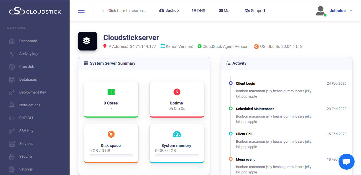
Task: Open the blue chat bubble widget
Action: point(346,162)
